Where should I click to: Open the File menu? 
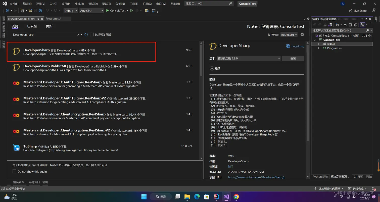coord(14,4)
